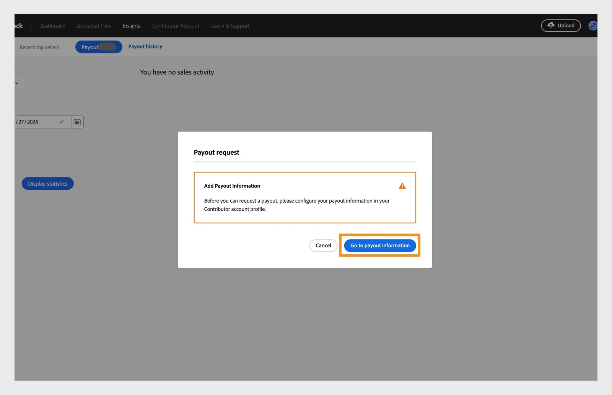Click the green checkmark in date field
Screen dimensions: 612x395
point(61,122)
